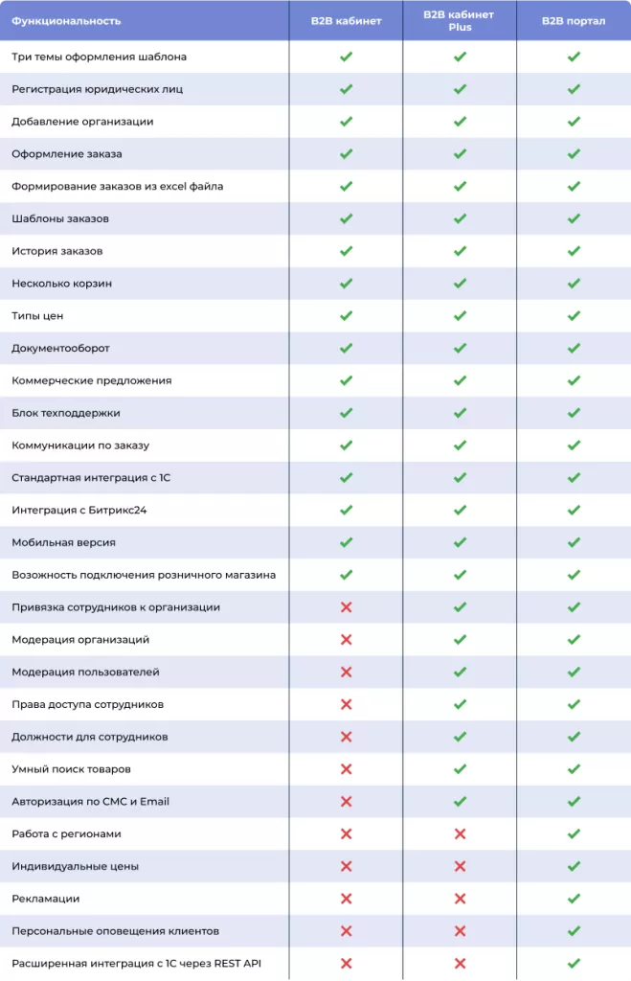Click the Интеграция с Битрикс24 row label

point(79,510)
